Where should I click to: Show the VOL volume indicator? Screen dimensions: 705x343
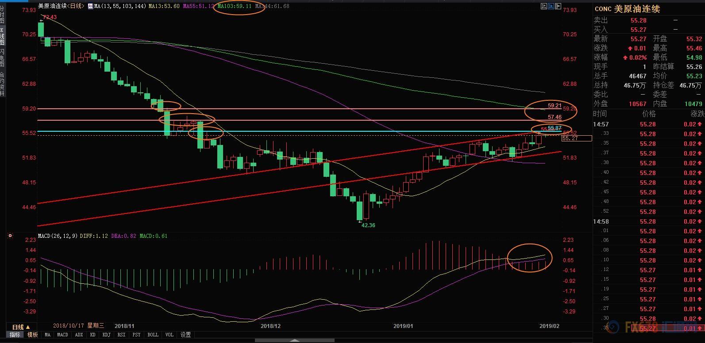pos(169,335)
